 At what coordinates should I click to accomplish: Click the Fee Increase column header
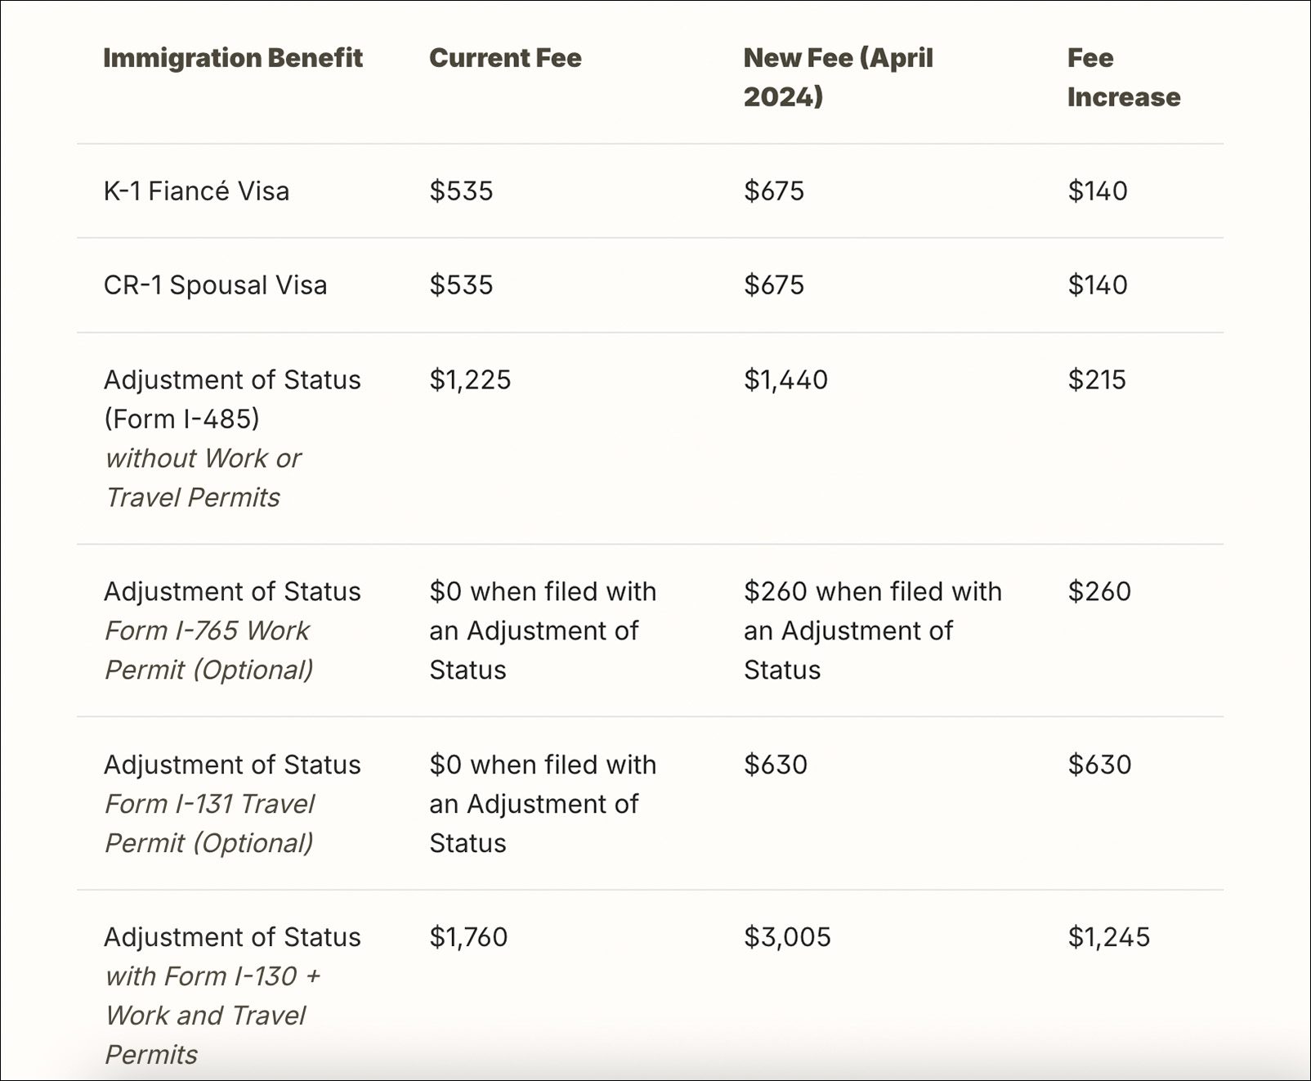1123,77
